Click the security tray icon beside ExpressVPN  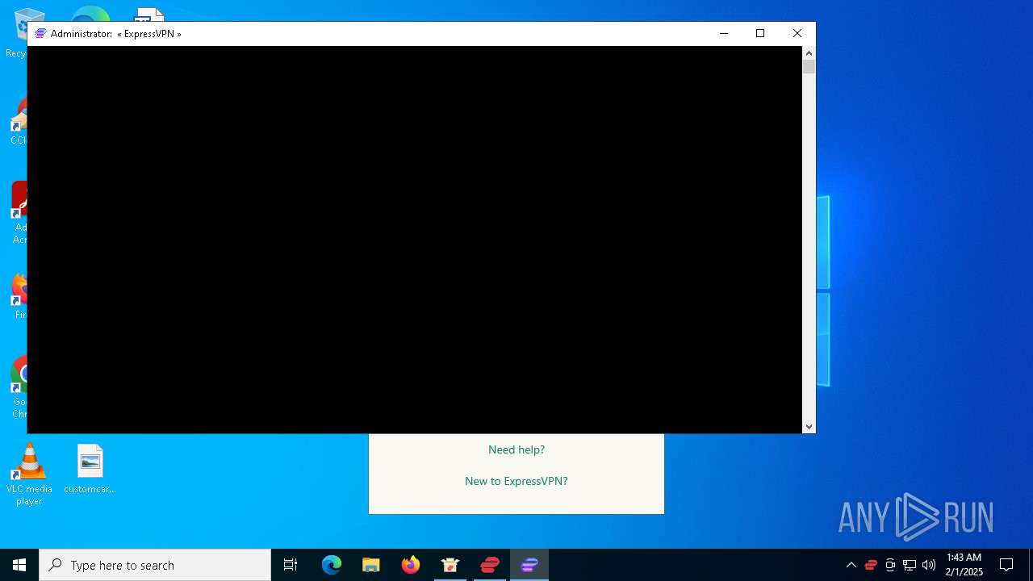890,565
